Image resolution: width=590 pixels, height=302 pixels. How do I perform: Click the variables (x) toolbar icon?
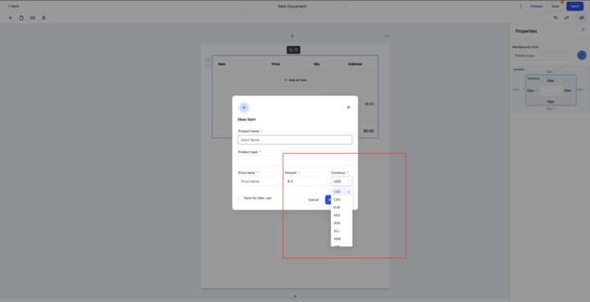33,18
